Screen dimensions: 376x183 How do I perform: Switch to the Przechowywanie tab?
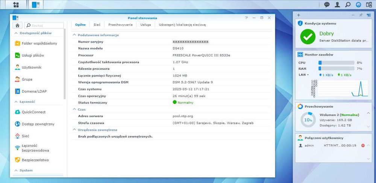tap(120, 25)
